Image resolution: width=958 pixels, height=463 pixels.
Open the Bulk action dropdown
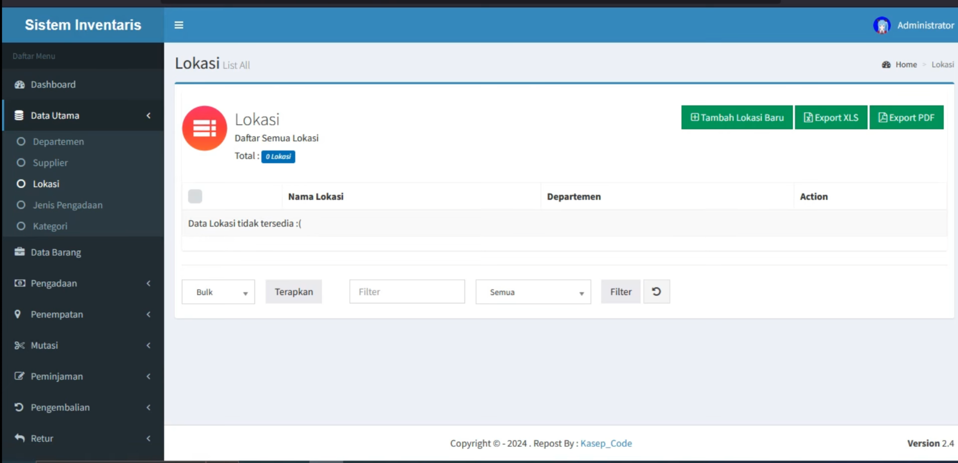tap(218, 292)
